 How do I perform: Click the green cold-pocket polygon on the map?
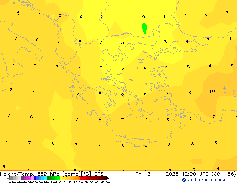pyautogui.click(x=144, y=28)
